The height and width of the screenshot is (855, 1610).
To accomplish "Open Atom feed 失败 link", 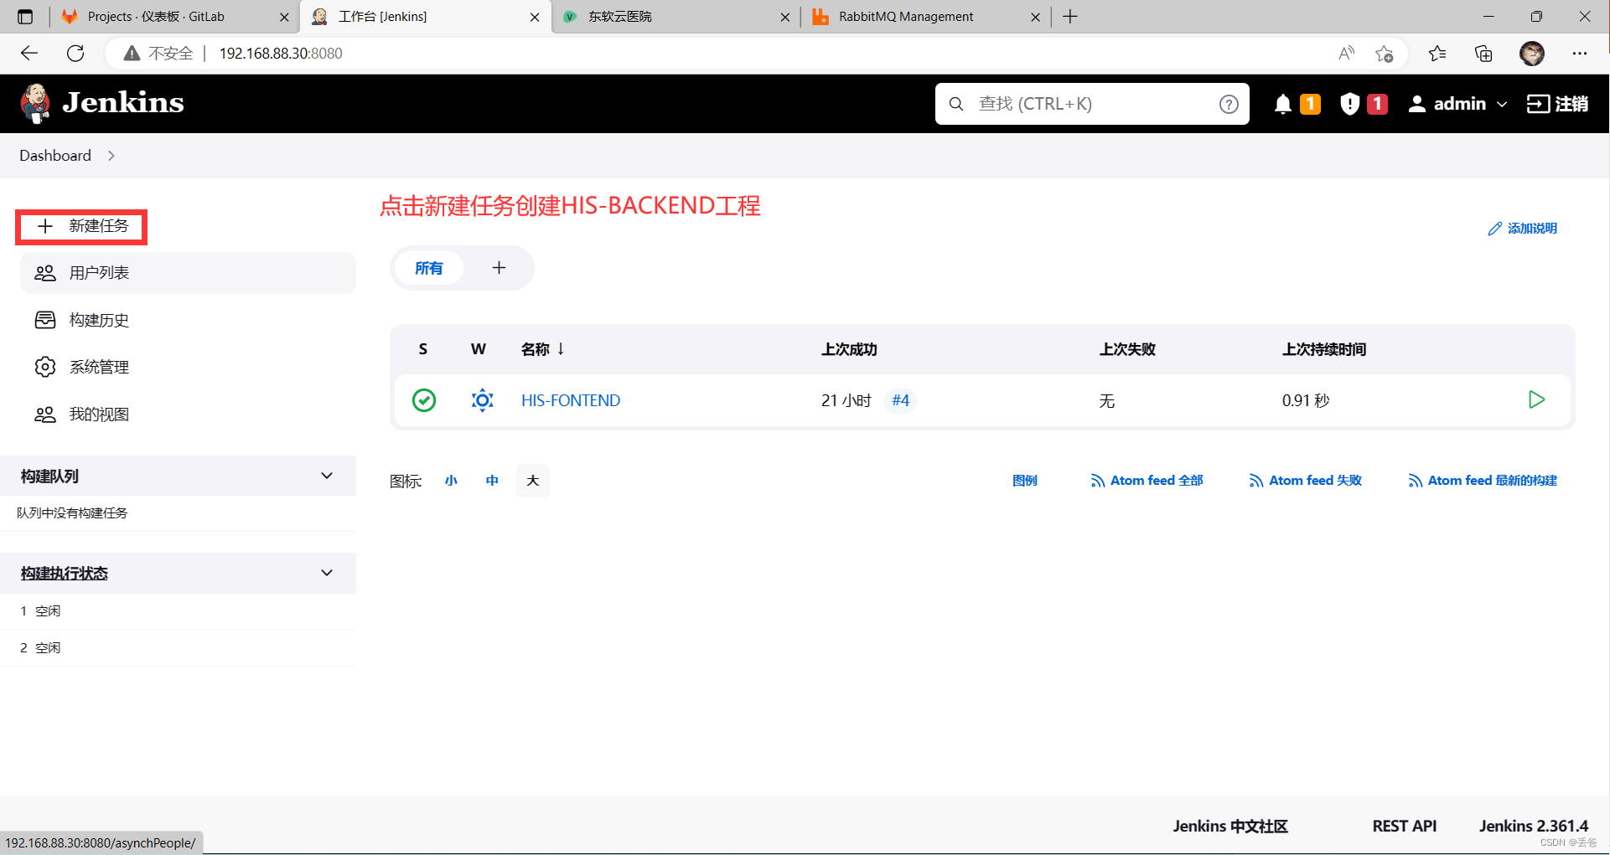I will tap(1305, 481).
